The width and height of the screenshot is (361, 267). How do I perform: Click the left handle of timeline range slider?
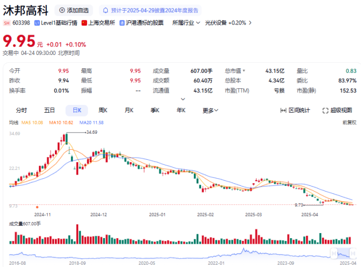pyautogui.click(x=333, y=253)
